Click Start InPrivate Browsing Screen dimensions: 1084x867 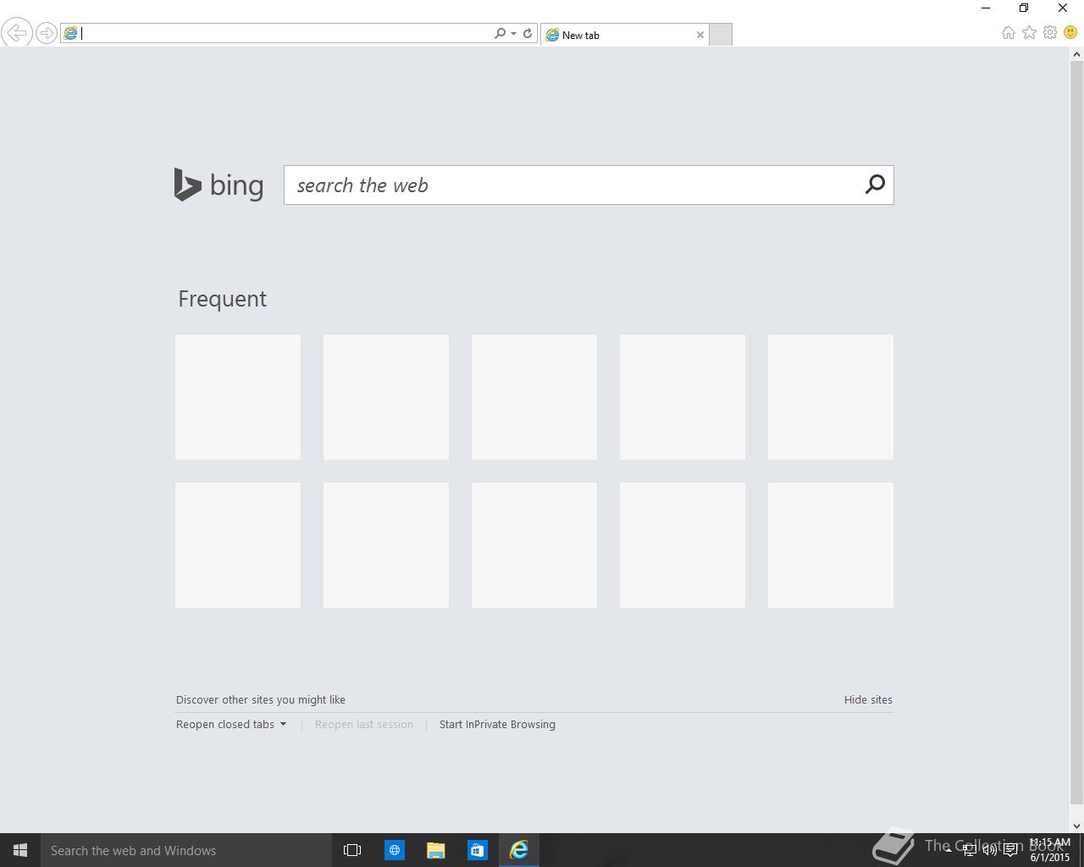pyautogui.click(x=497, y=724)
